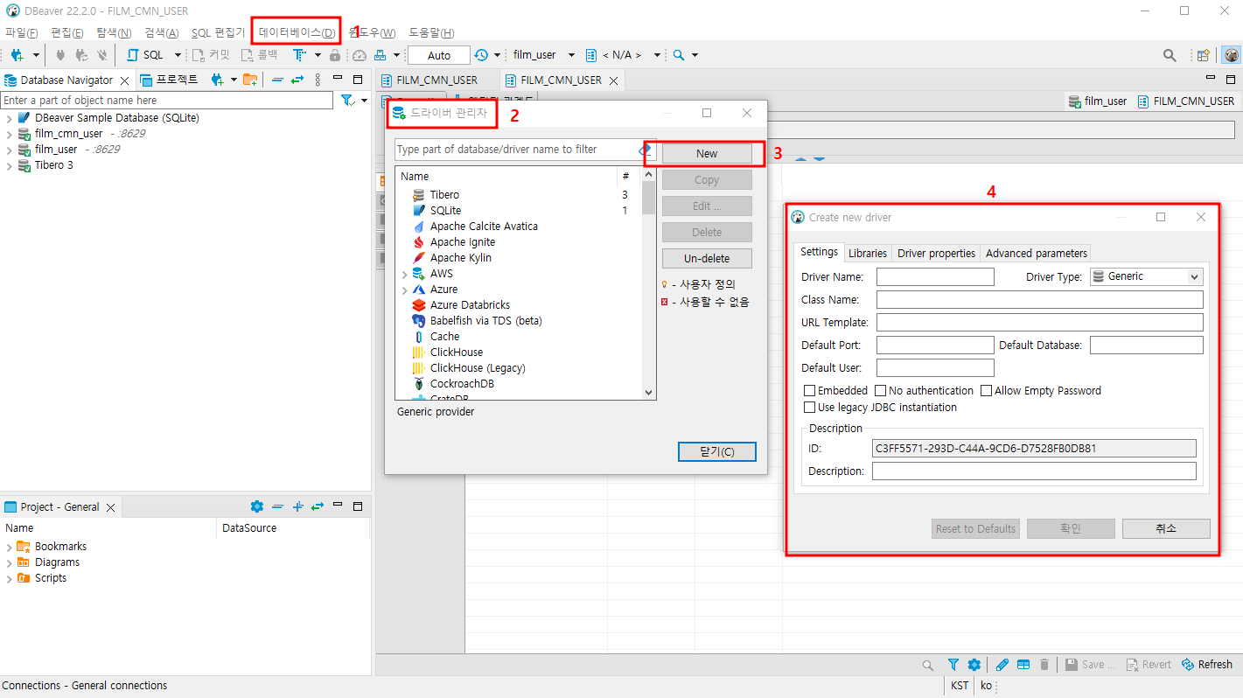1243x698 pixels.
Task: Switch to Driver properties tab
Action: pos(936,253)
